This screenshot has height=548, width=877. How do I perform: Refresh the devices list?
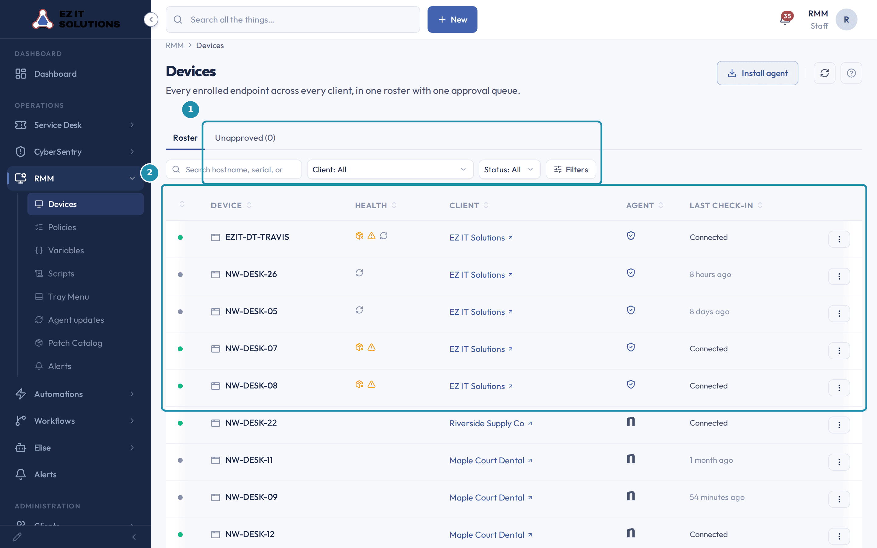click(x=824, y=73)
